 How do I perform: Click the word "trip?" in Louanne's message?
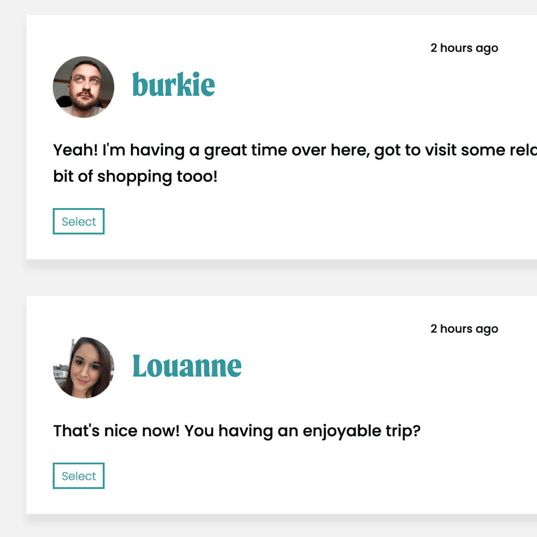point(403,431)
